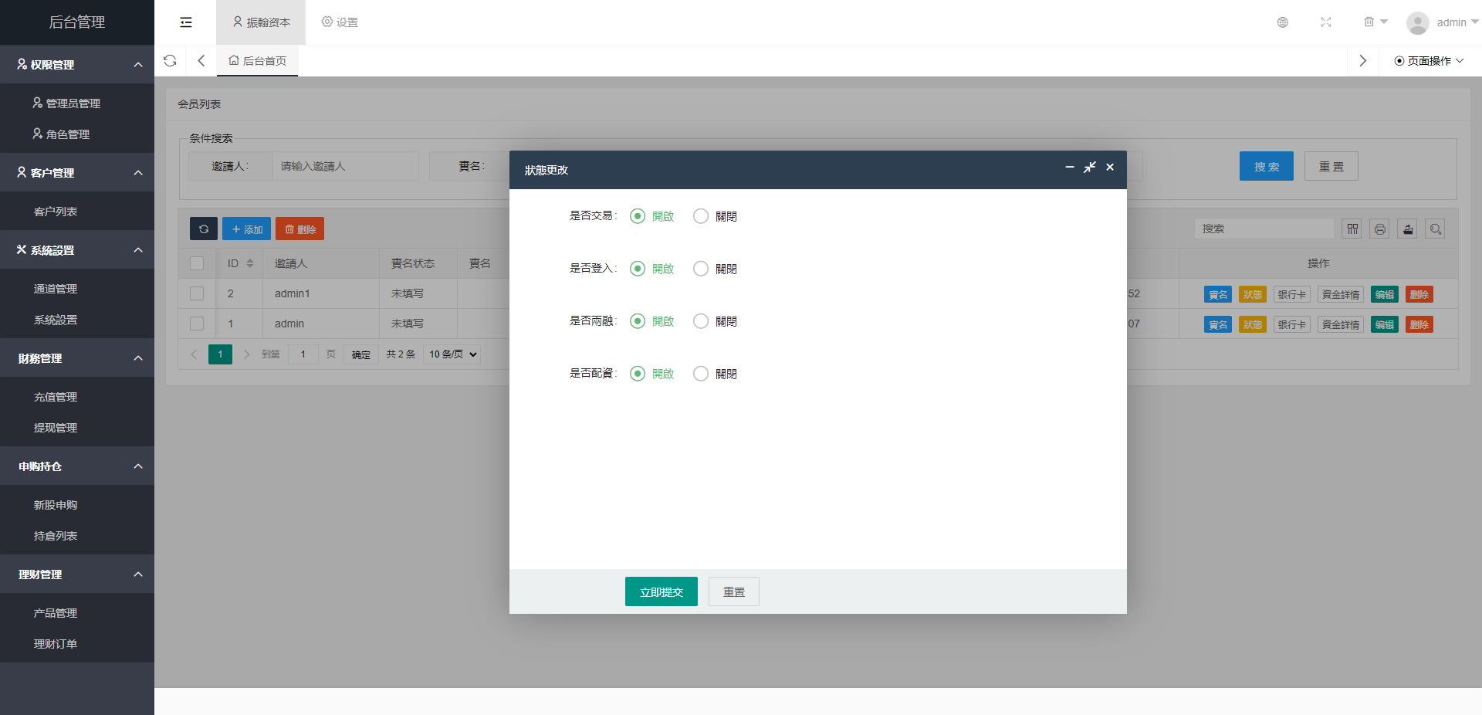Viewport: 1482px width, 715px height.
Task: Click the globe language icon in header
Action: point(1282,22)
